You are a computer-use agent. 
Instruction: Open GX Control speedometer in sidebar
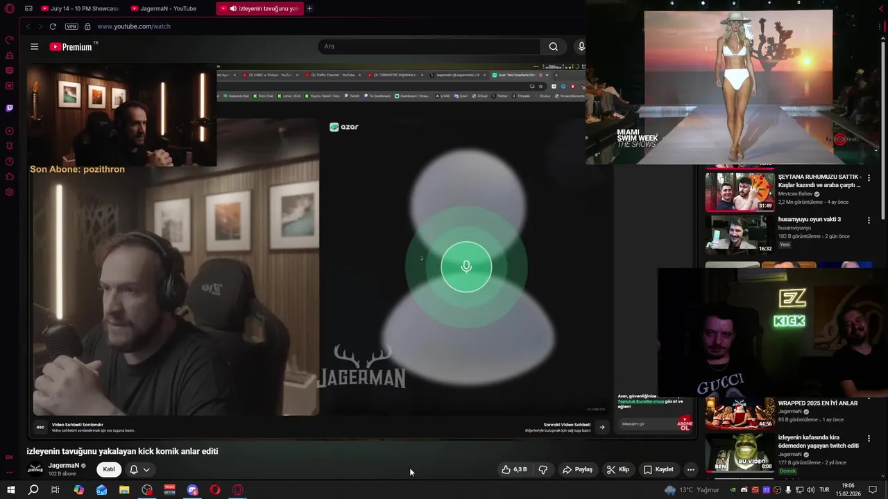point(10,40)
